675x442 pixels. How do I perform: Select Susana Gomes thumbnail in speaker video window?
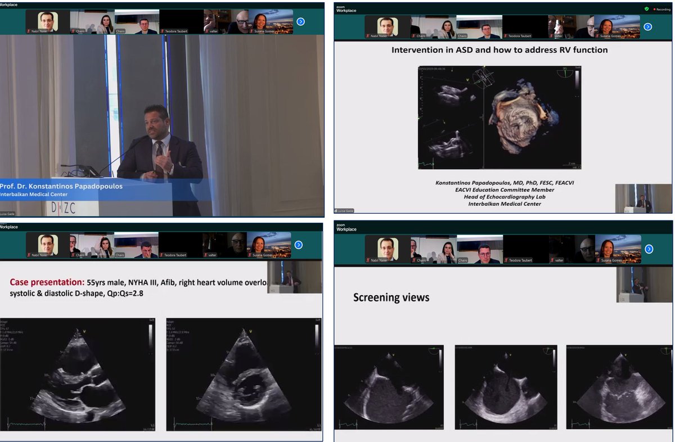point(269,22)
